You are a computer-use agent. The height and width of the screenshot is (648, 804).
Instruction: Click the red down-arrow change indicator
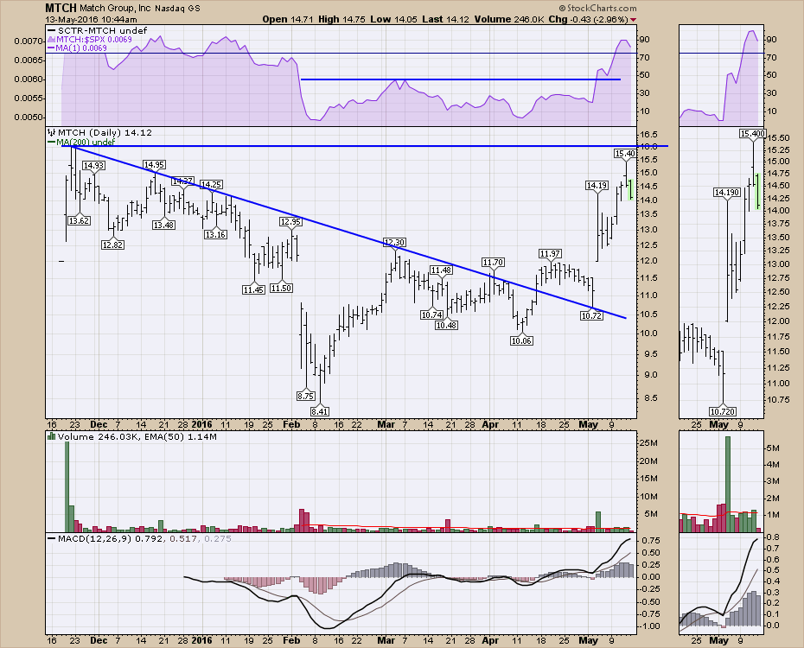634,20
